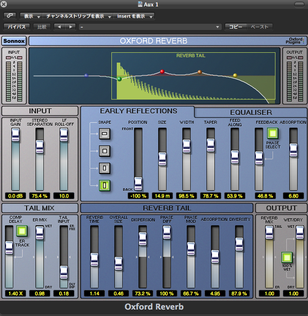Click the red EQ node
Screen dimensions: 308x316
[162, 71]
